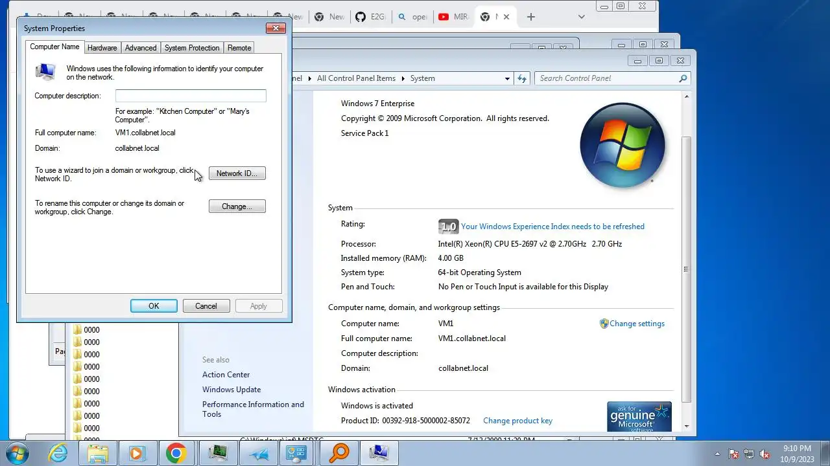The width and height of the screenshot is (830, 466).
Task: Open Windows Media Player from taskbar
Action: 137,453
